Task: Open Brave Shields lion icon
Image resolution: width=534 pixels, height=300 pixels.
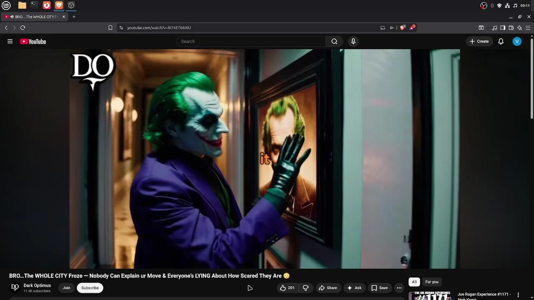Action: tap(402, 27)
